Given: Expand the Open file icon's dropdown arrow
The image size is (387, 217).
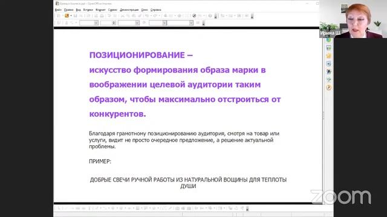Looking at the screenshot, I should (x=71, y=16).
